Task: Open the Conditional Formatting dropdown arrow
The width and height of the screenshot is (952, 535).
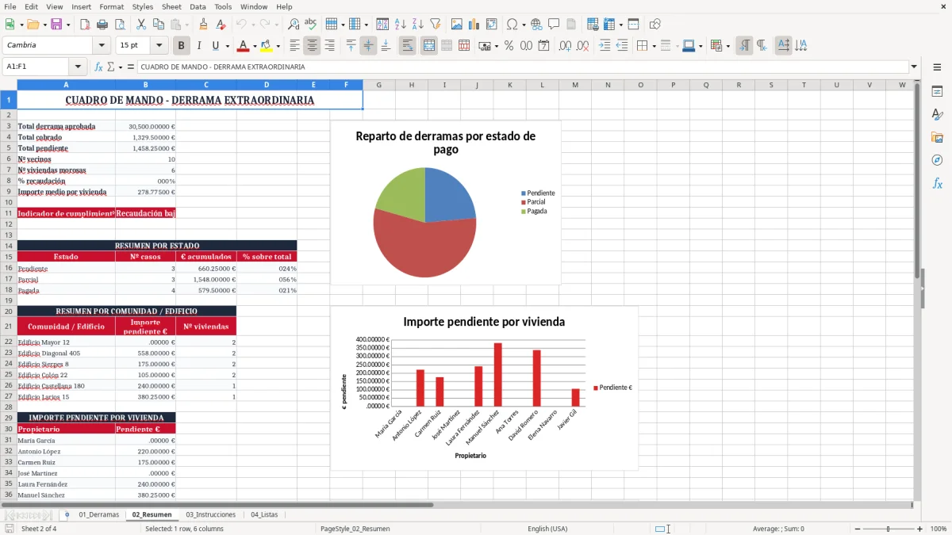Action: tap(727, 46)
